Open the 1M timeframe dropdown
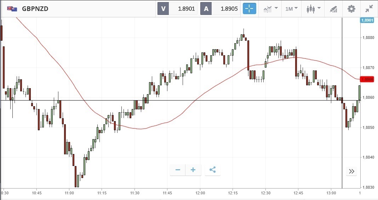Viewport: 378px width, 200px height. 292,8
